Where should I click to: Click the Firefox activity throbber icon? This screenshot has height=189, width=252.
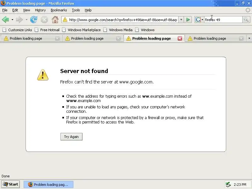[x=248, y=10]
